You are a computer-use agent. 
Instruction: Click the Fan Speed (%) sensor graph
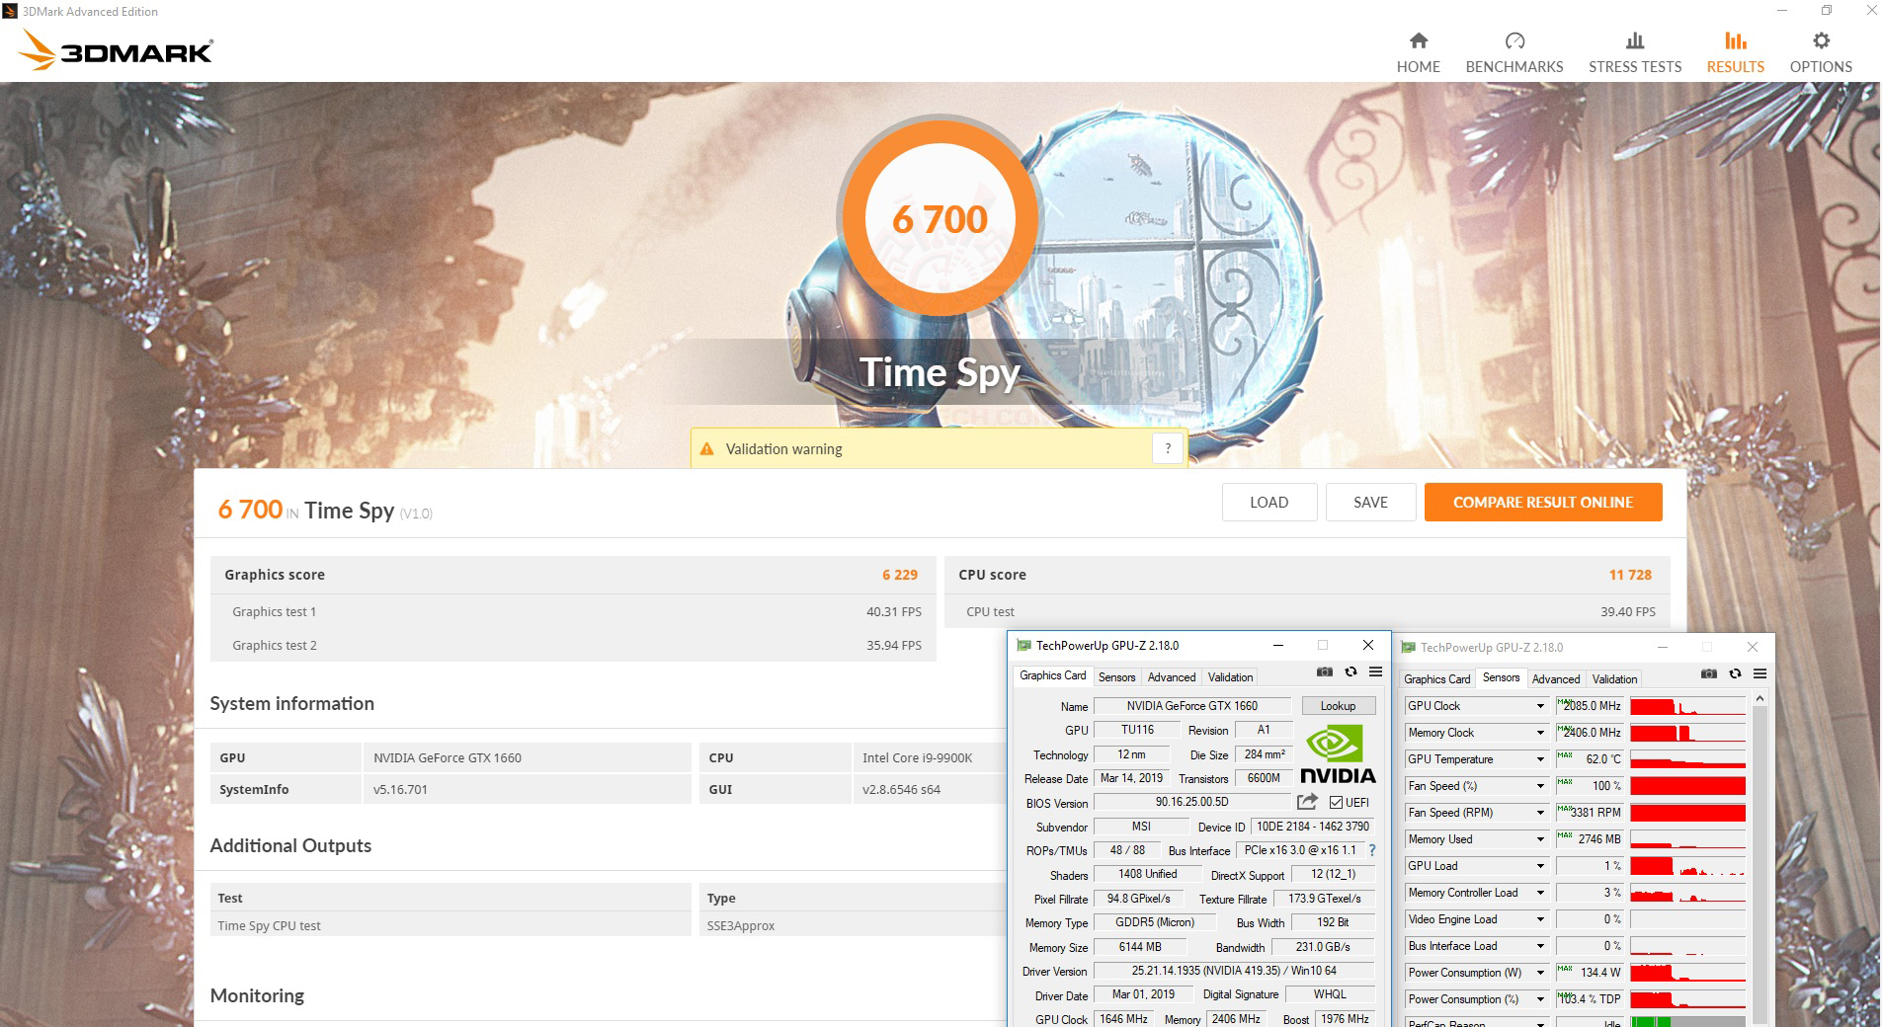pyautogui.click(x=1687, y=786)
